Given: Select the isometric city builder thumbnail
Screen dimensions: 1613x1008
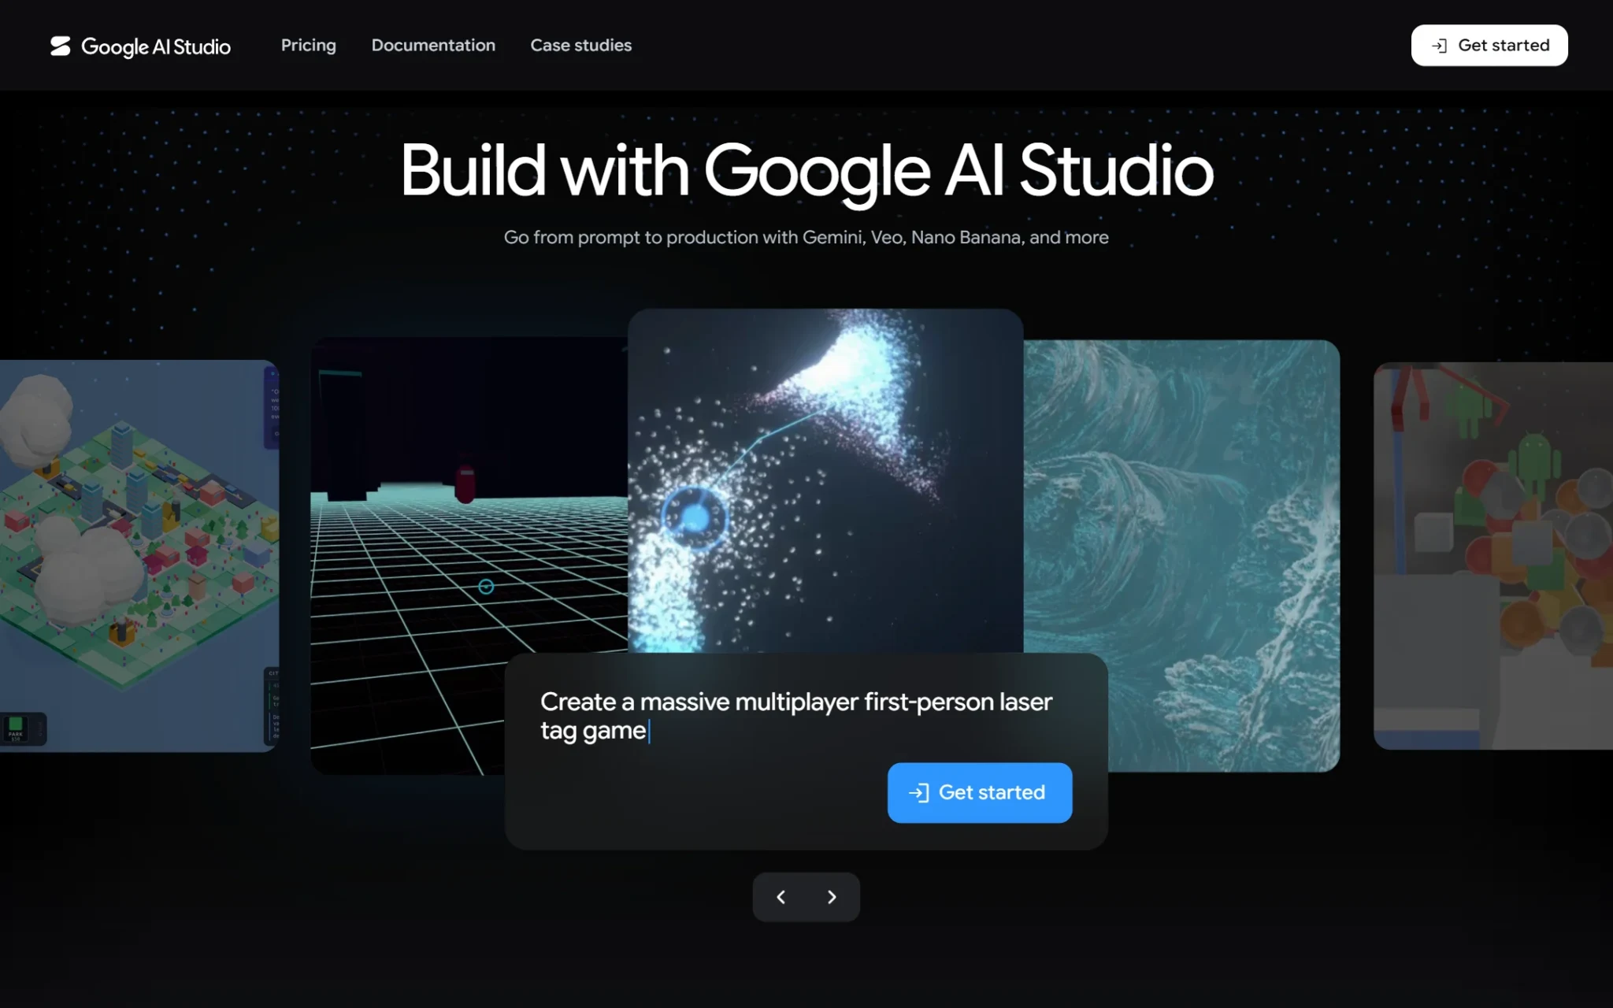Looking at the screenshot, I should pyautogui.click(x=139, y=556).
